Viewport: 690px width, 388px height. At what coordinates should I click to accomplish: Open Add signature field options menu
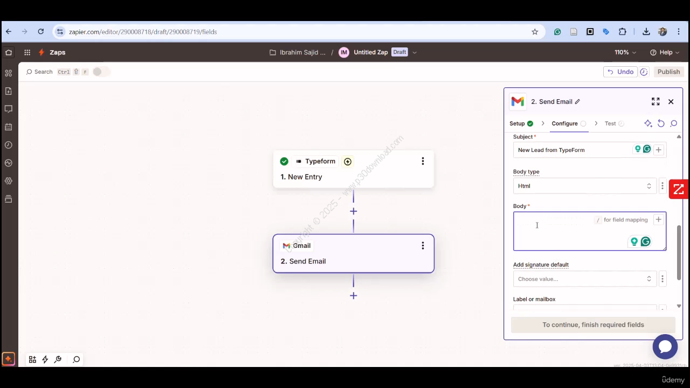(x=663, y=279)
